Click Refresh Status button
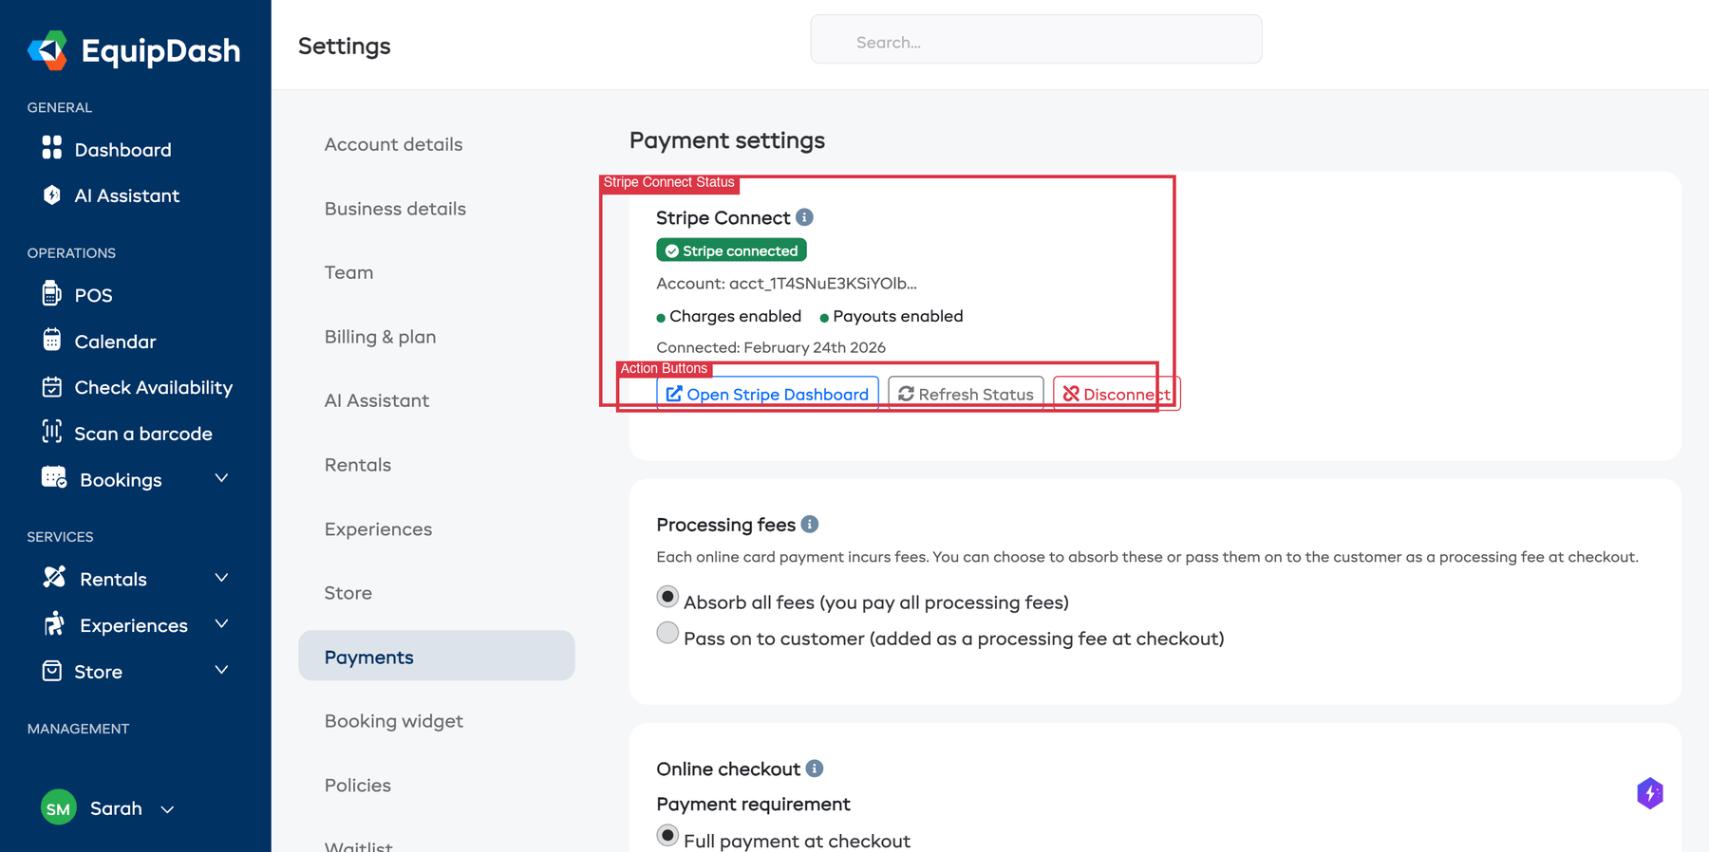Viewport: 1709px width, 852px height. (966, 394)
